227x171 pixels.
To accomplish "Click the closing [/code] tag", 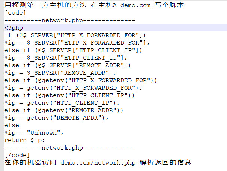I will [x=17, y=155].
